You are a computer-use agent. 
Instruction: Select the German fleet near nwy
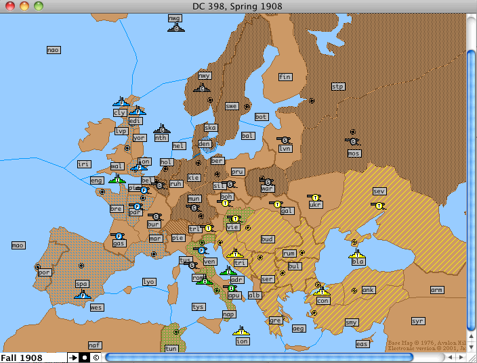(x=202, y=89)
